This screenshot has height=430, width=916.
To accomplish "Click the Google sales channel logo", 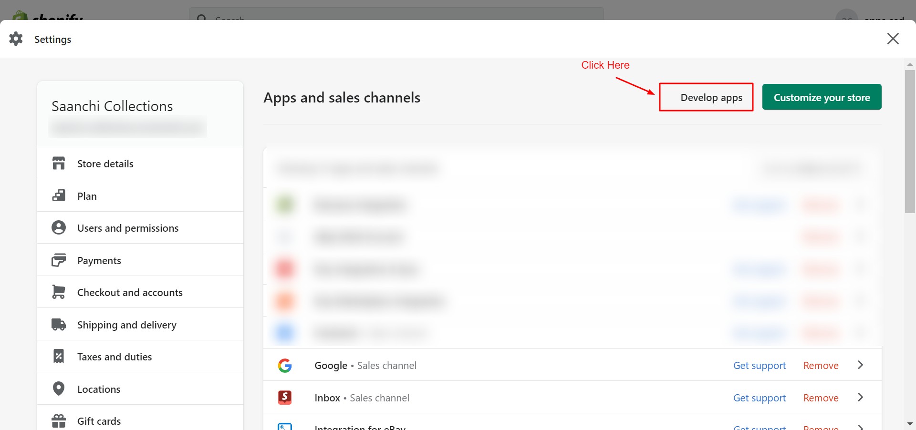I will (x=285, y=366).
